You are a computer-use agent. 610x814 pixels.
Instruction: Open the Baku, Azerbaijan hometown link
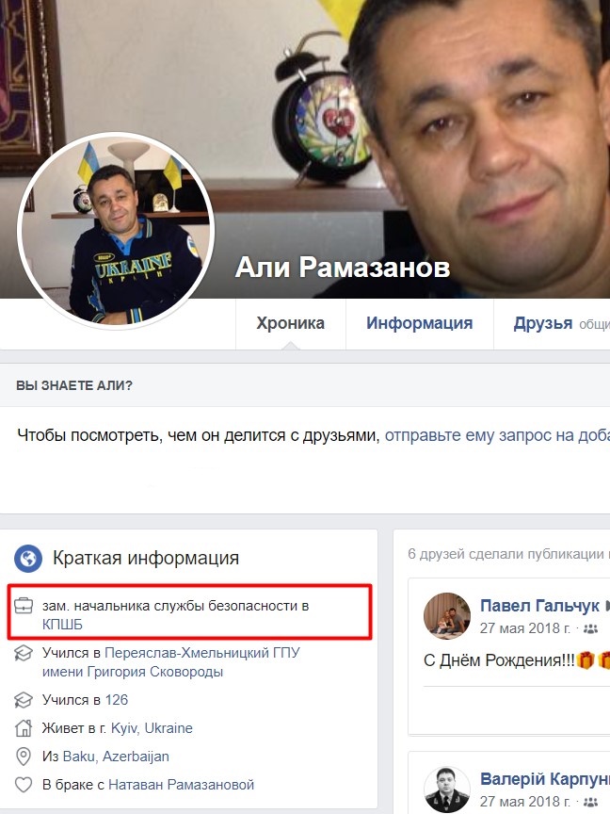(116, 757)
